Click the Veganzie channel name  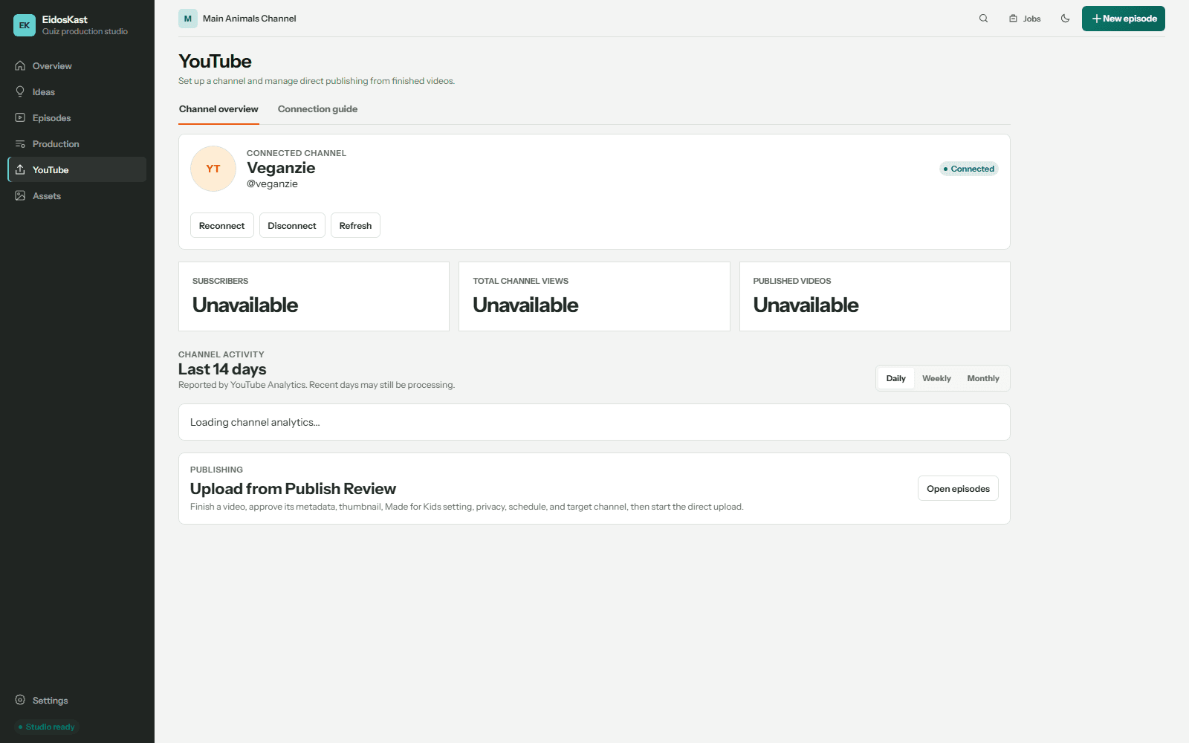pos(281,168)
